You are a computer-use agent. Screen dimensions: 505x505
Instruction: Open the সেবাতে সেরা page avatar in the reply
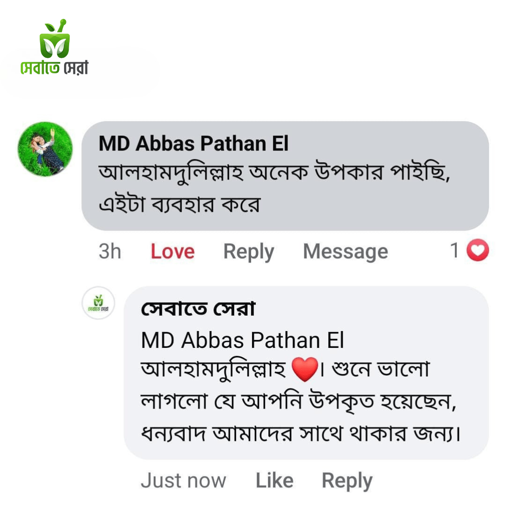click(x=98, y=303)
